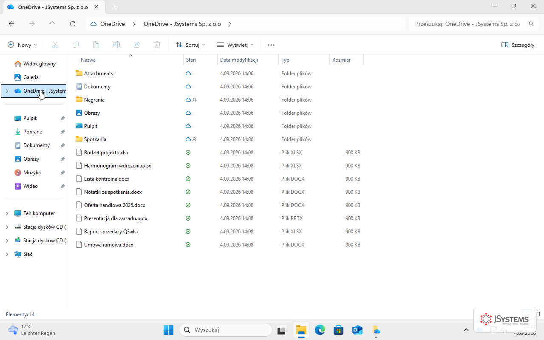This screenshot has height=340, width=544.
Task: Select Notatki ze spotkania.docx
Action: click(x=113, y=192)
